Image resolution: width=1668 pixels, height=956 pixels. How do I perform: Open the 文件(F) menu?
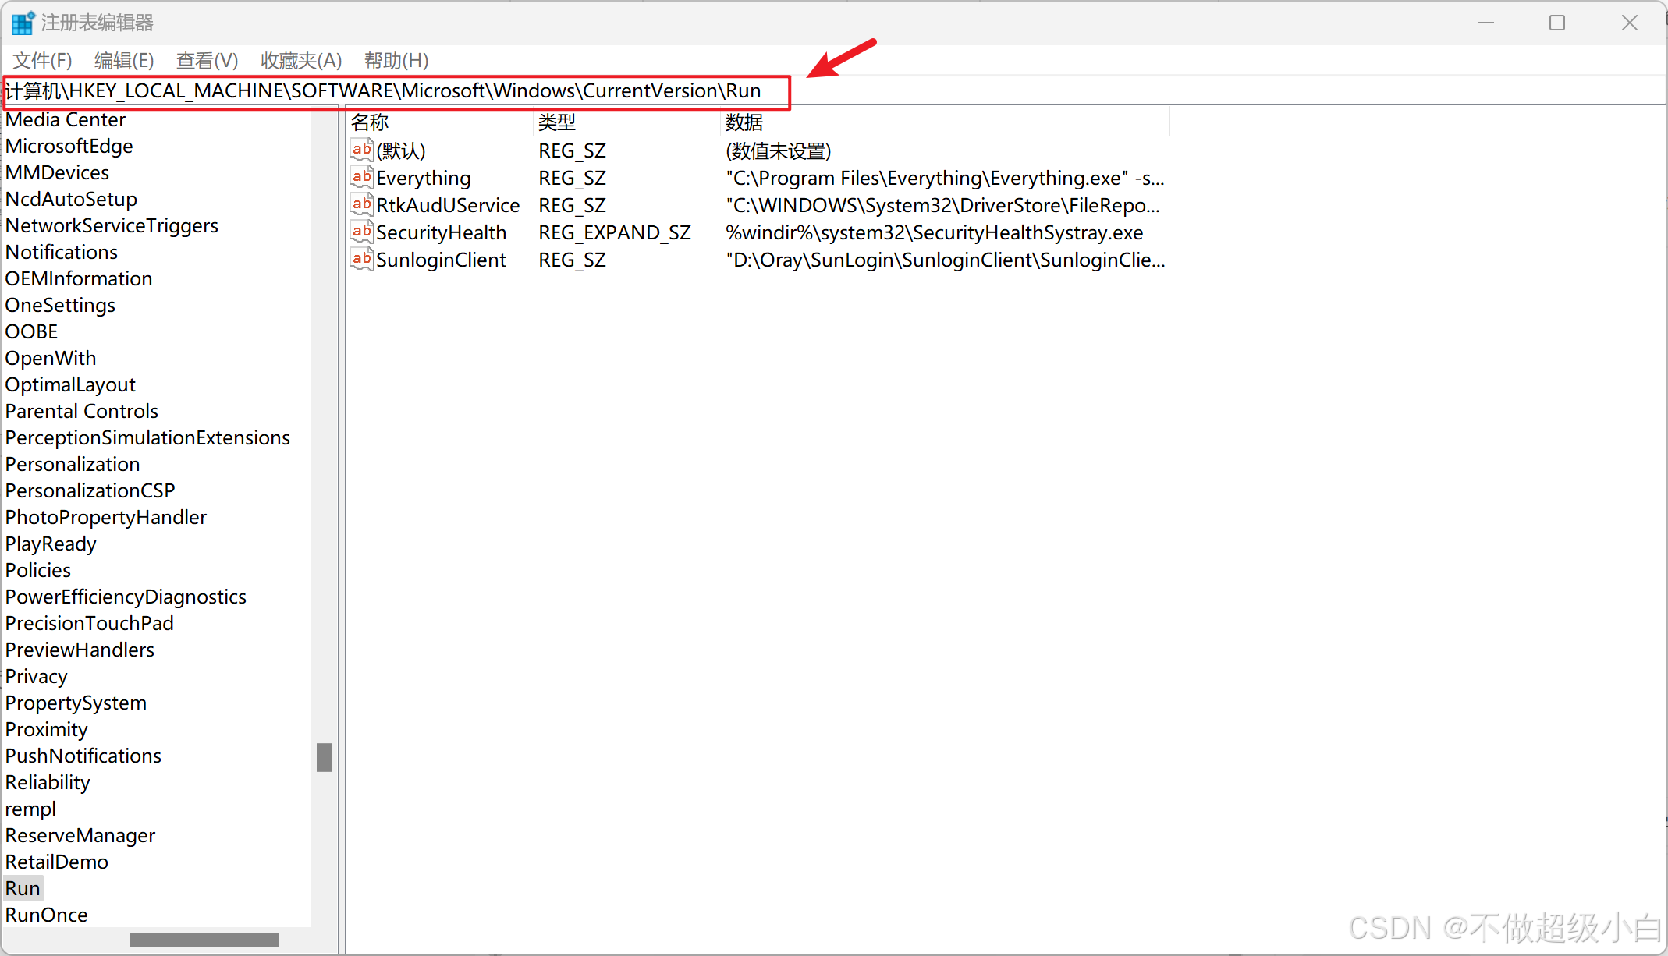pyautogui.click(x=42, y=60)
